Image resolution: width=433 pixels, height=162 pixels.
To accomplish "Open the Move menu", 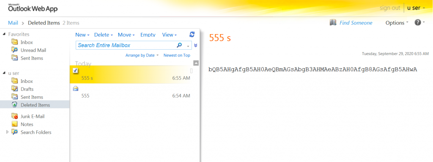I will [126, 35].
